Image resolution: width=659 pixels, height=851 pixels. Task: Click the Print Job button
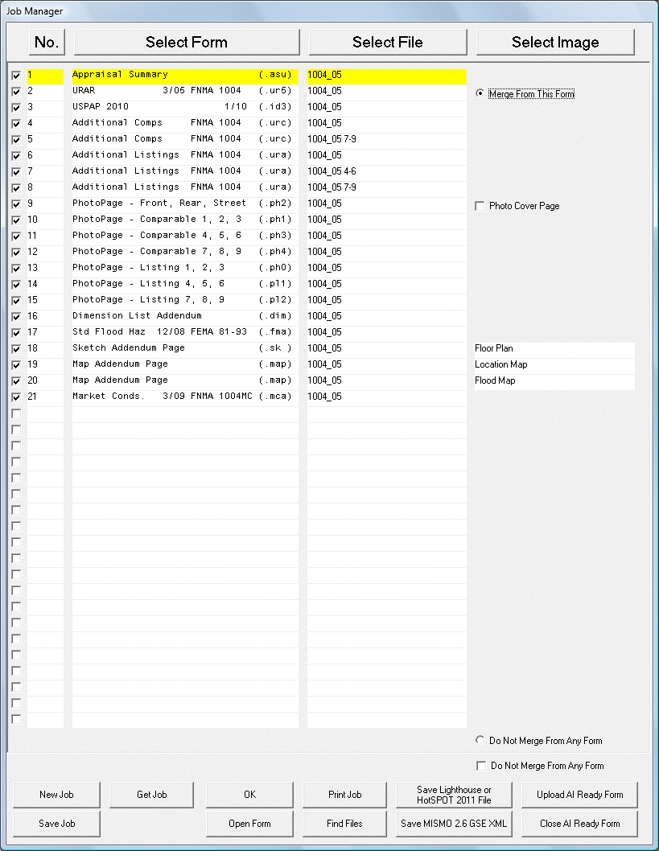pyautogui.click(x=344, y=795)
